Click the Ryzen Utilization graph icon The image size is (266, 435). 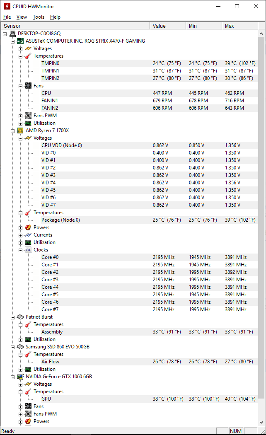[28, 242]
